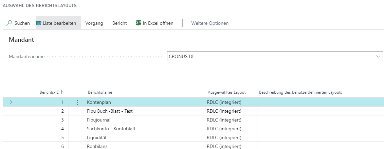Click the Suchen magnifier icon
The height and width of the screenshot is (149, 384).
pos(9,23)
